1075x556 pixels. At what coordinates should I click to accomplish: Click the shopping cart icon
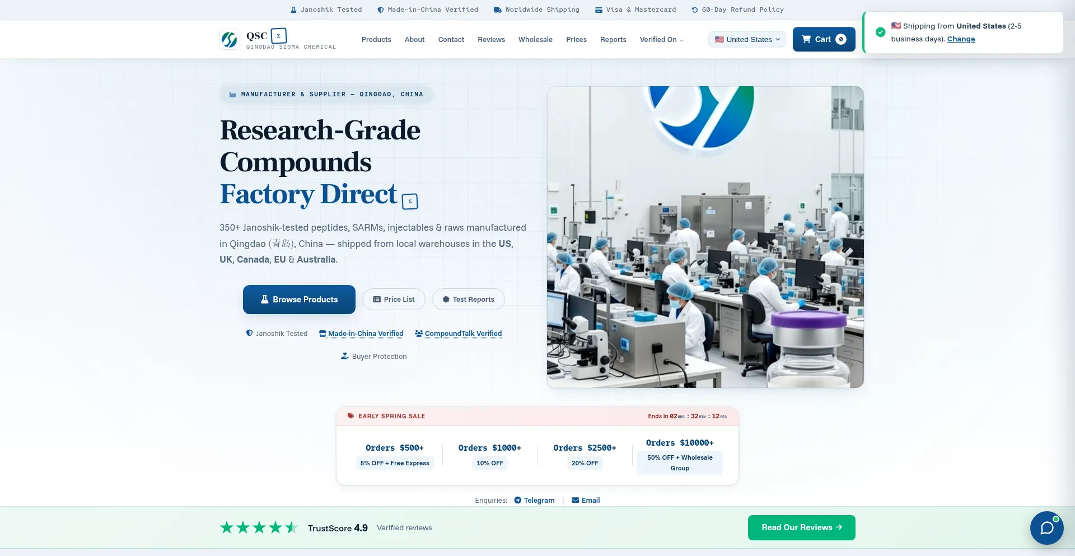806,39
